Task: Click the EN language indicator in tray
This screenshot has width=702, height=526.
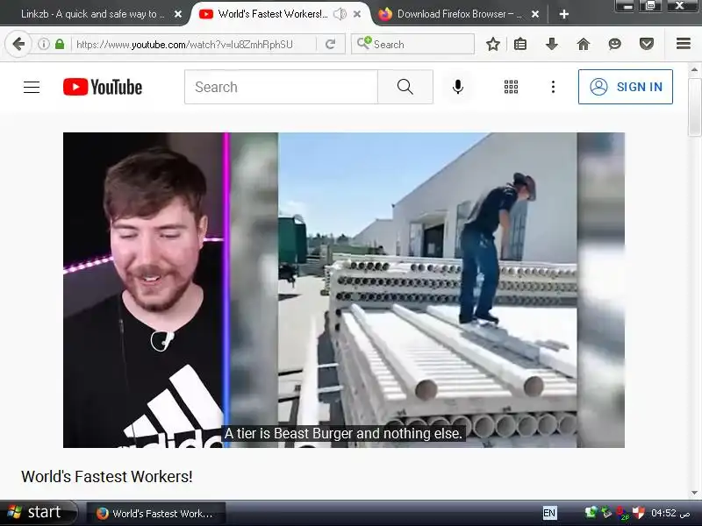Action: pos(549,513)
